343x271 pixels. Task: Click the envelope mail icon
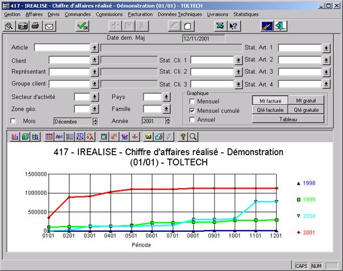[49, 26]
